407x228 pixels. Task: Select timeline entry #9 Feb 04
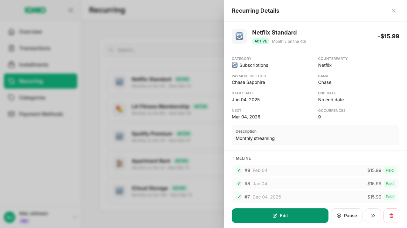click(x=315, y=170)
